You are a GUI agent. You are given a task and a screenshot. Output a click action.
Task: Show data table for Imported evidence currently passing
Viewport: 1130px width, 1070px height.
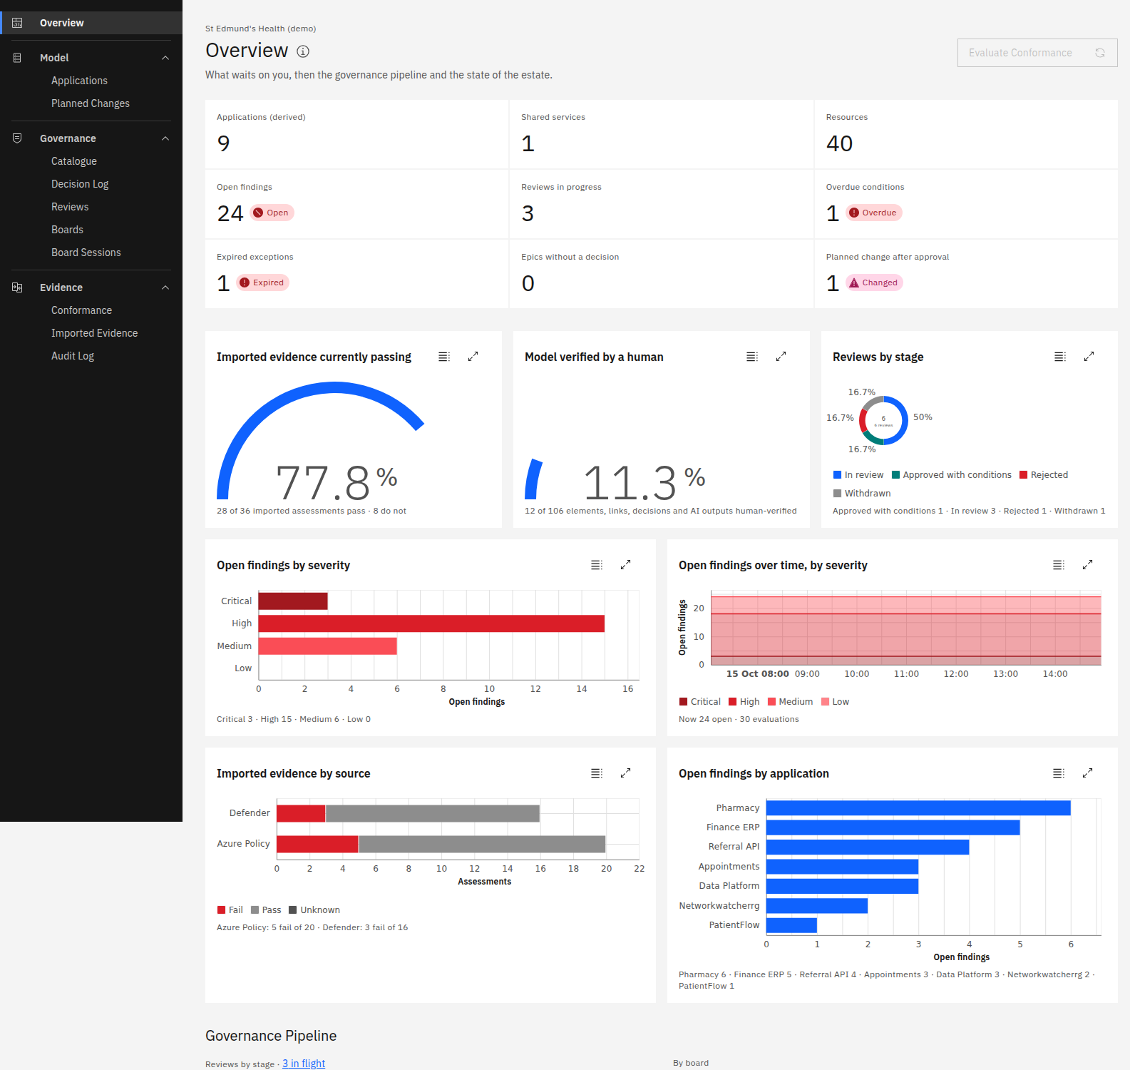[444, 357]
